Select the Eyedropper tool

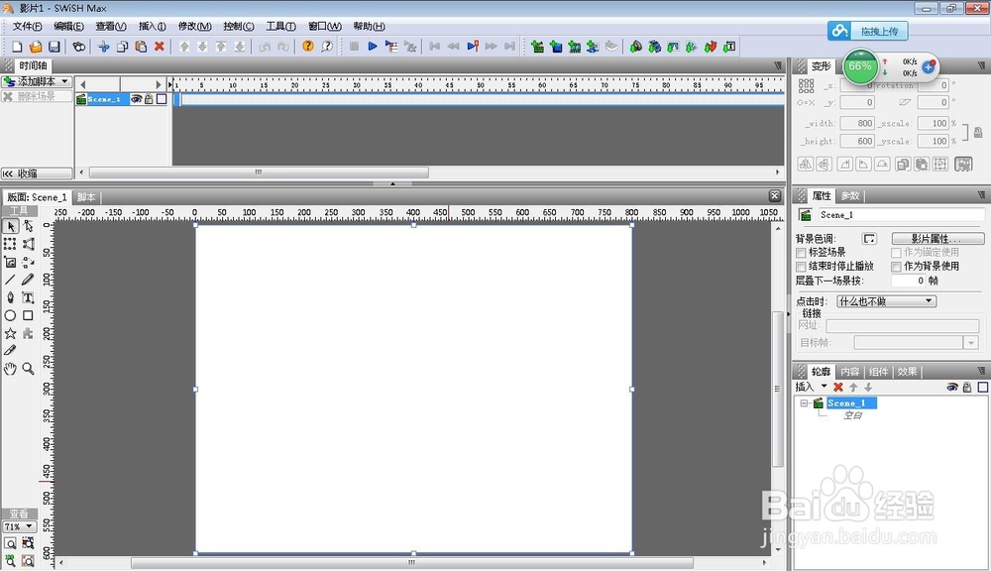(11, 350)
